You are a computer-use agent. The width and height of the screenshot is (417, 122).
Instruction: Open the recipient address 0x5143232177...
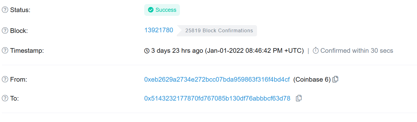click(x=217, y=98)
